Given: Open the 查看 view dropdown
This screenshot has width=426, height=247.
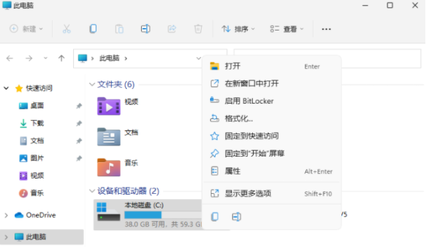Looking at the screenshot, I should pyautogui.click(x=287, y=29).
